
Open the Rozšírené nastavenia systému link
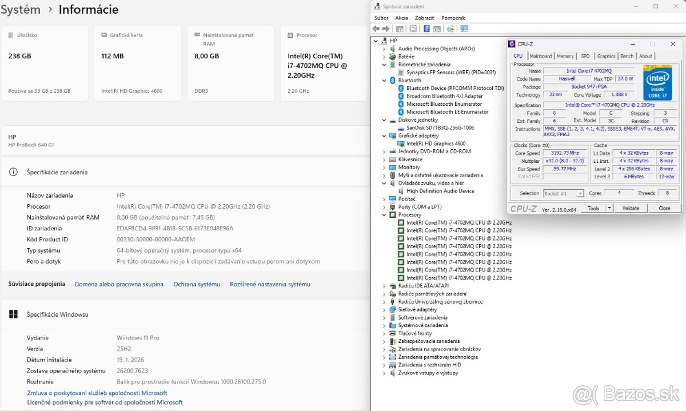(x=270, y=284)
